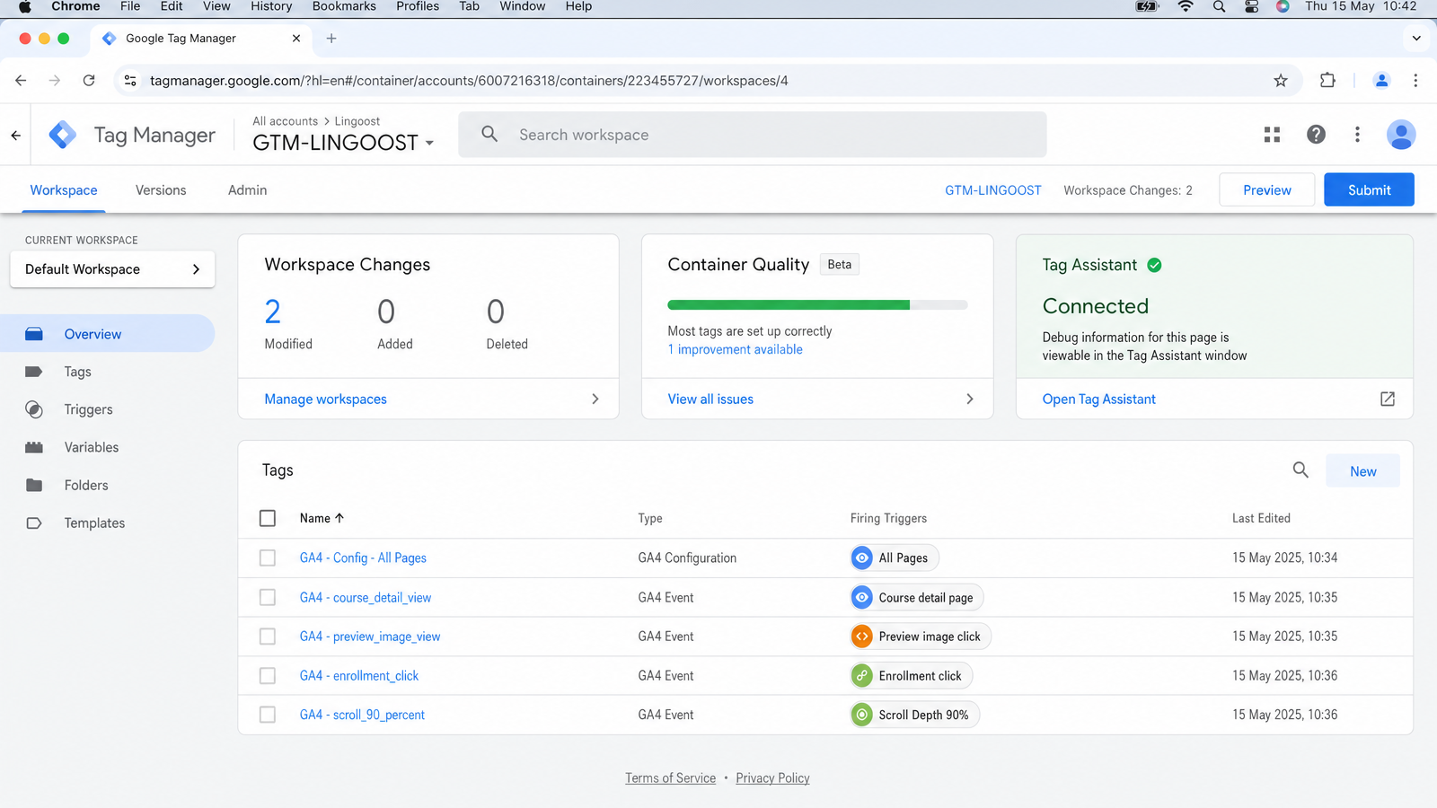Open the Help question mark icon
The image size is (1437, 808).
[1316, 135]
